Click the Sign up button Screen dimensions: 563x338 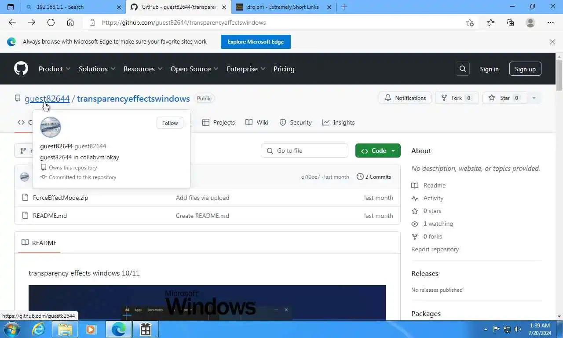[525, 69]
